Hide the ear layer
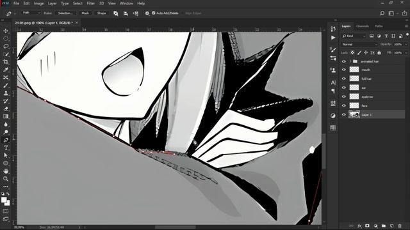Viewport: 410px width, 230px height. 343,88
